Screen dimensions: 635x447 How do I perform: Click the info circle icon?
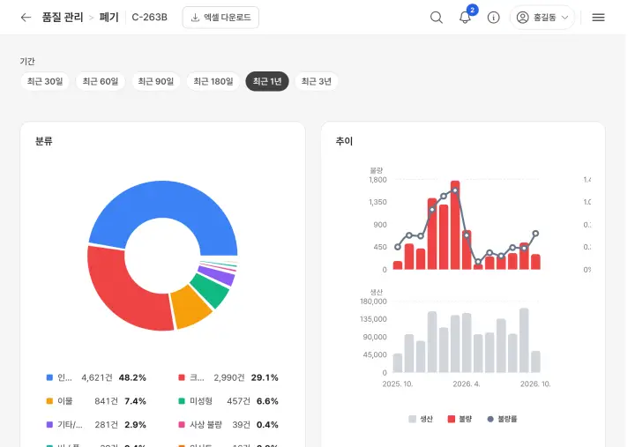tap(493, 18)
